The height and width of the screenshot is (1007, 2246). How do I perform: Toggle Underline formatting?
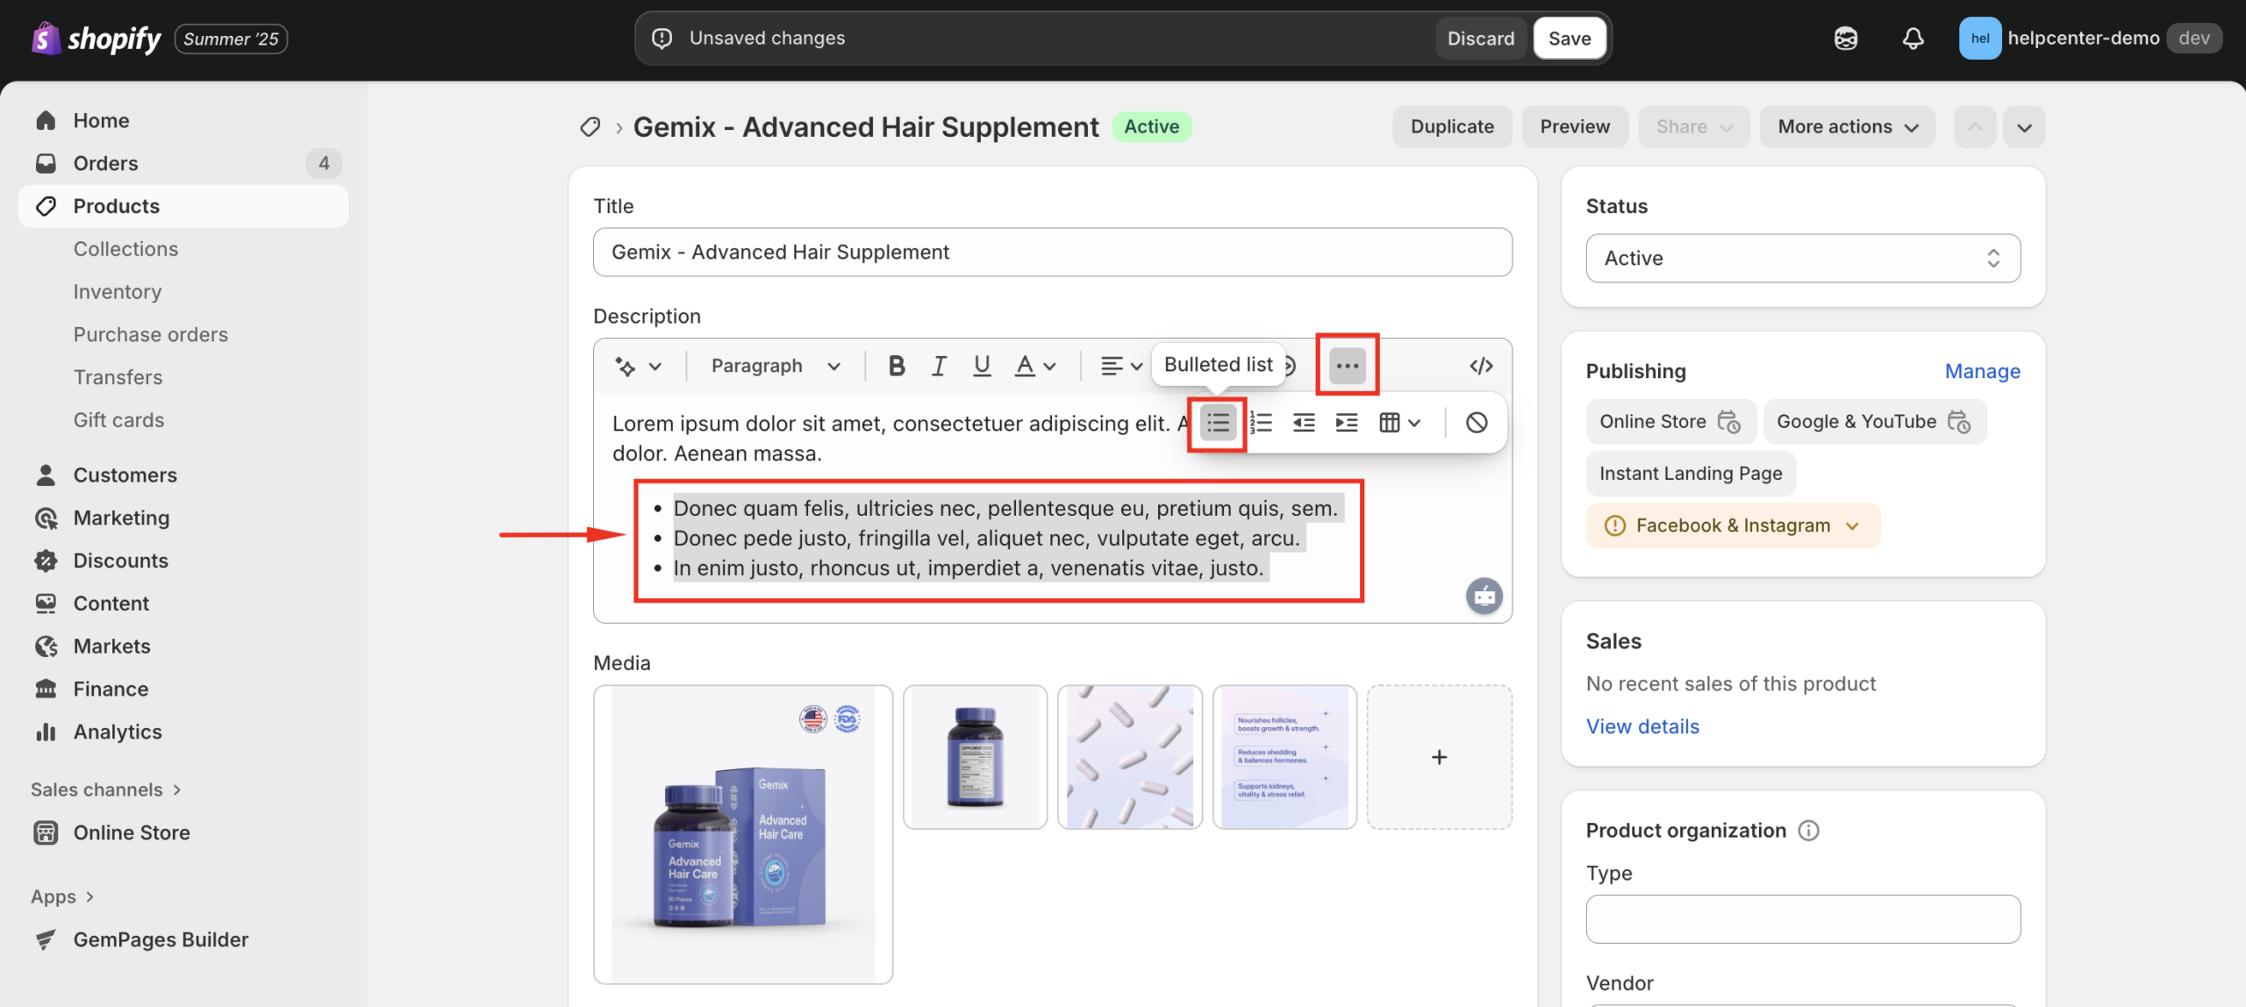tap(982, 366)
